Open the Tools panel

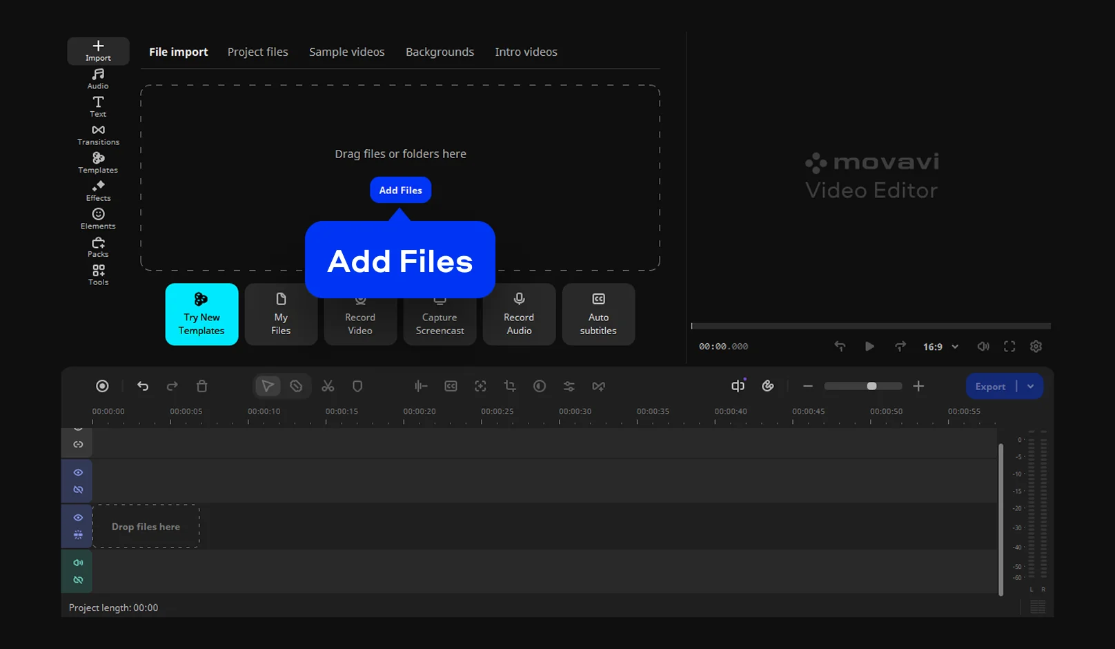(98, 275)
